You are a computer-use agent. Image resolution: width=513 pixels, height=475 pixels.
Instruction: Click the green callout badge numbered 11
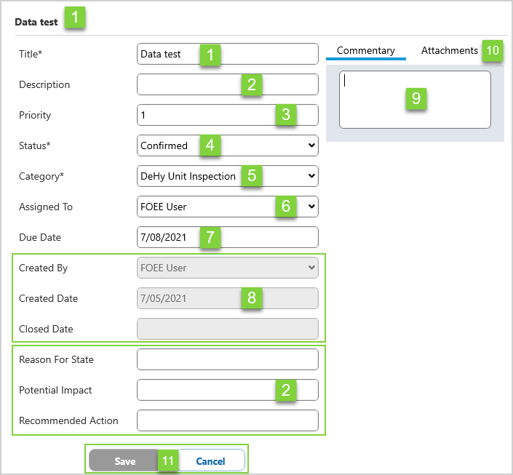coord(168,461)
